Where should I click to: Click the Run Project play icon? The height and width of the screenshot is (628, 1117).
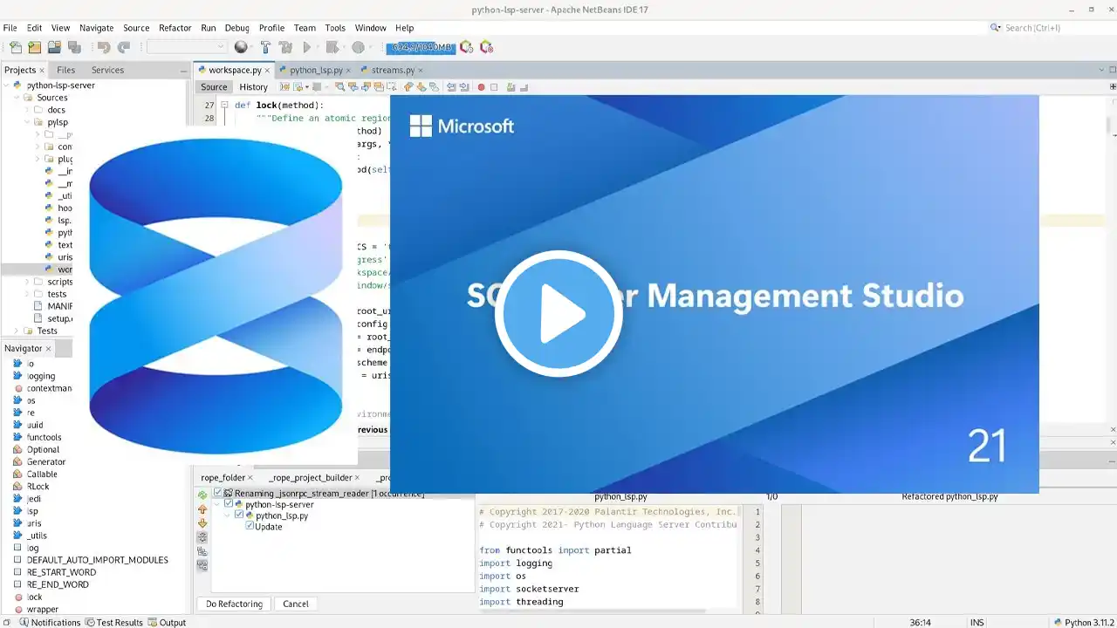coord(307,47)
